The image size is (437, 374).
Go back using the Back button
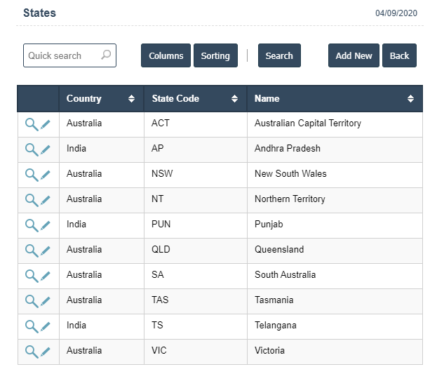click(x=399, y=56)
